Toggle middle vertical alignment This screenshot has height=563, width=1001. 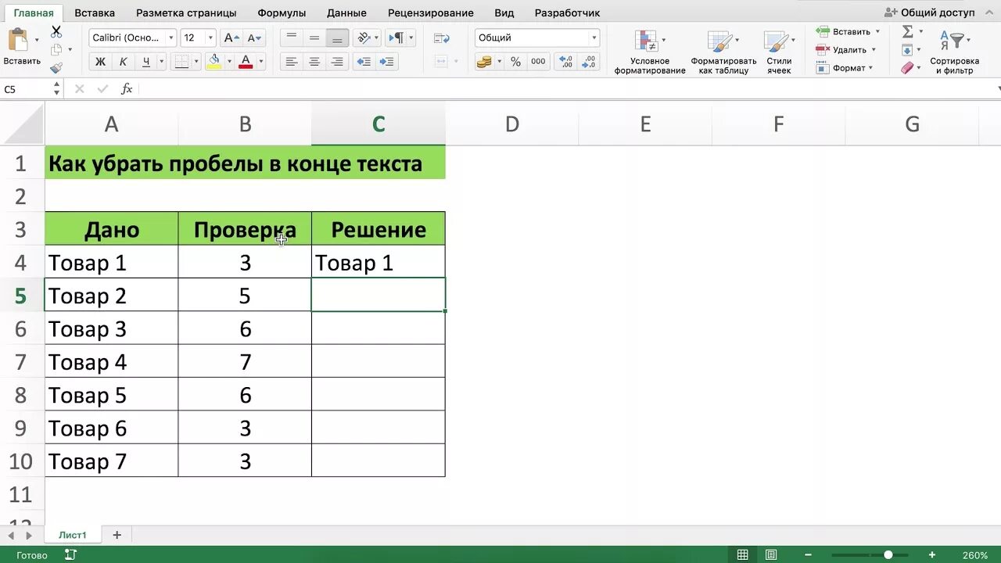coord(314,38)
